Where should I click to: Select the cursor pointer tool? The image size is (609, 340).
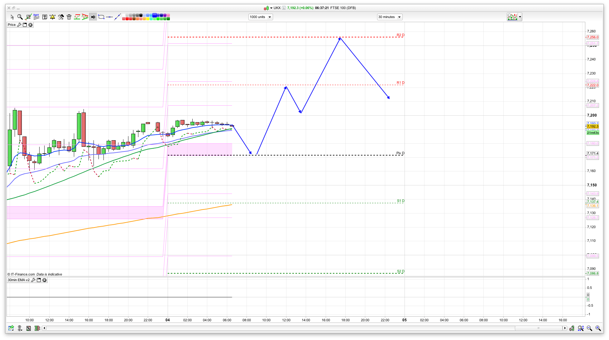click(x=12, y=17)
